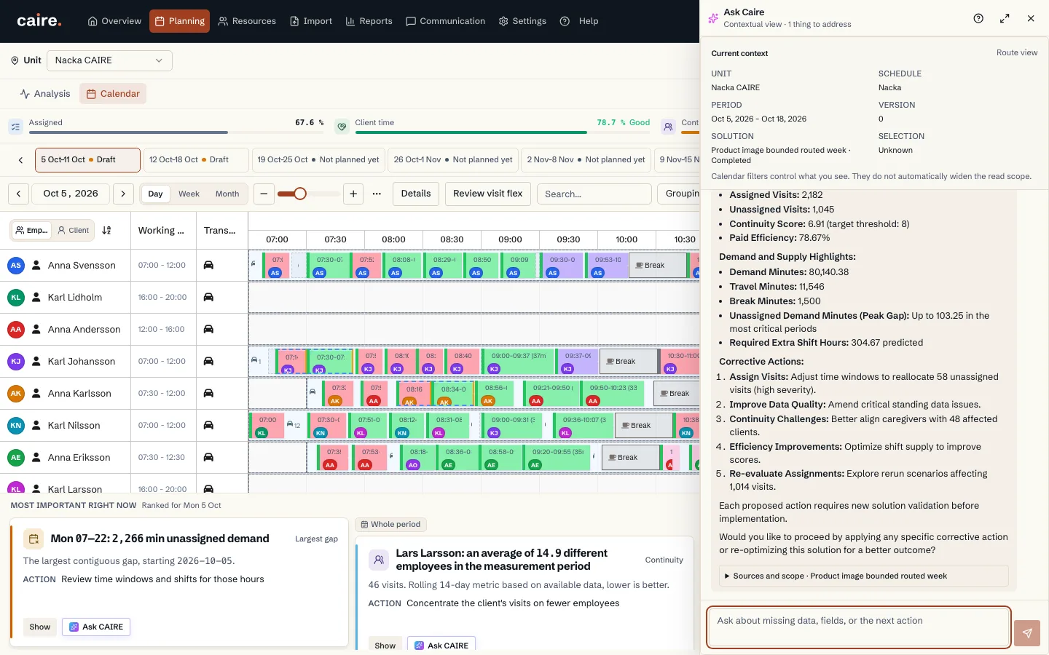Go to next day arrow beside Oct 5
The height and width of the screenshot is (655, 1049).
[124, 194]
